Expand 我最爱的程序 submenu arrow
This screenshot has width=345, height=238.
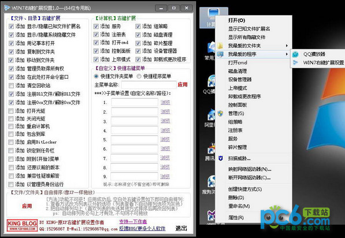pos(287,54)
